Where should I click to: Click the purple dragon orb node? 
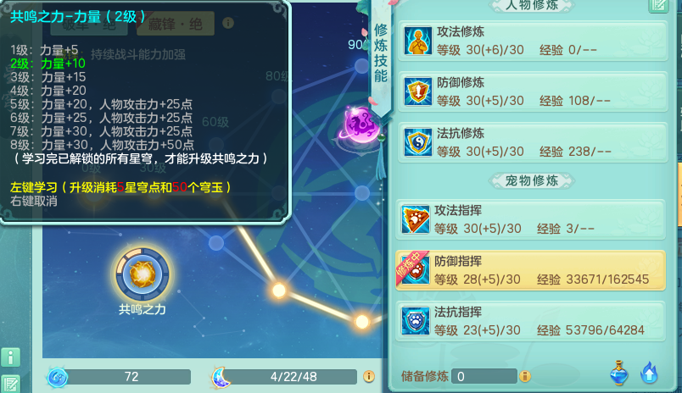coord(361,126)
